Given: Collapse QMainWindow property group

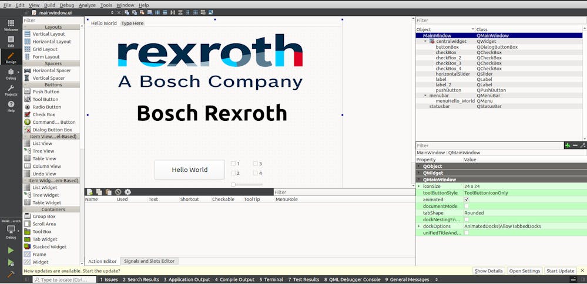Looking at the screenshot, I should 419,180.
